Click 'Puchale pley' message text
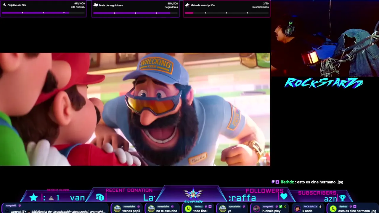The width and height of the screenshot is (379, 213). click(x=271, y=211)
